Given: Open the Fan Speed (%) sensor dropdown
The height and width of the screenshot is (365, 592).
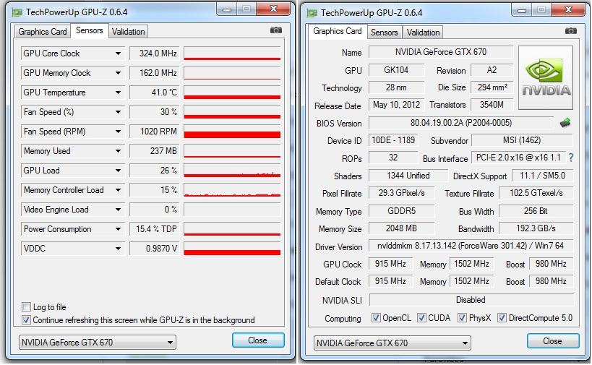Looking at the screenshot, I should [118, 112].
